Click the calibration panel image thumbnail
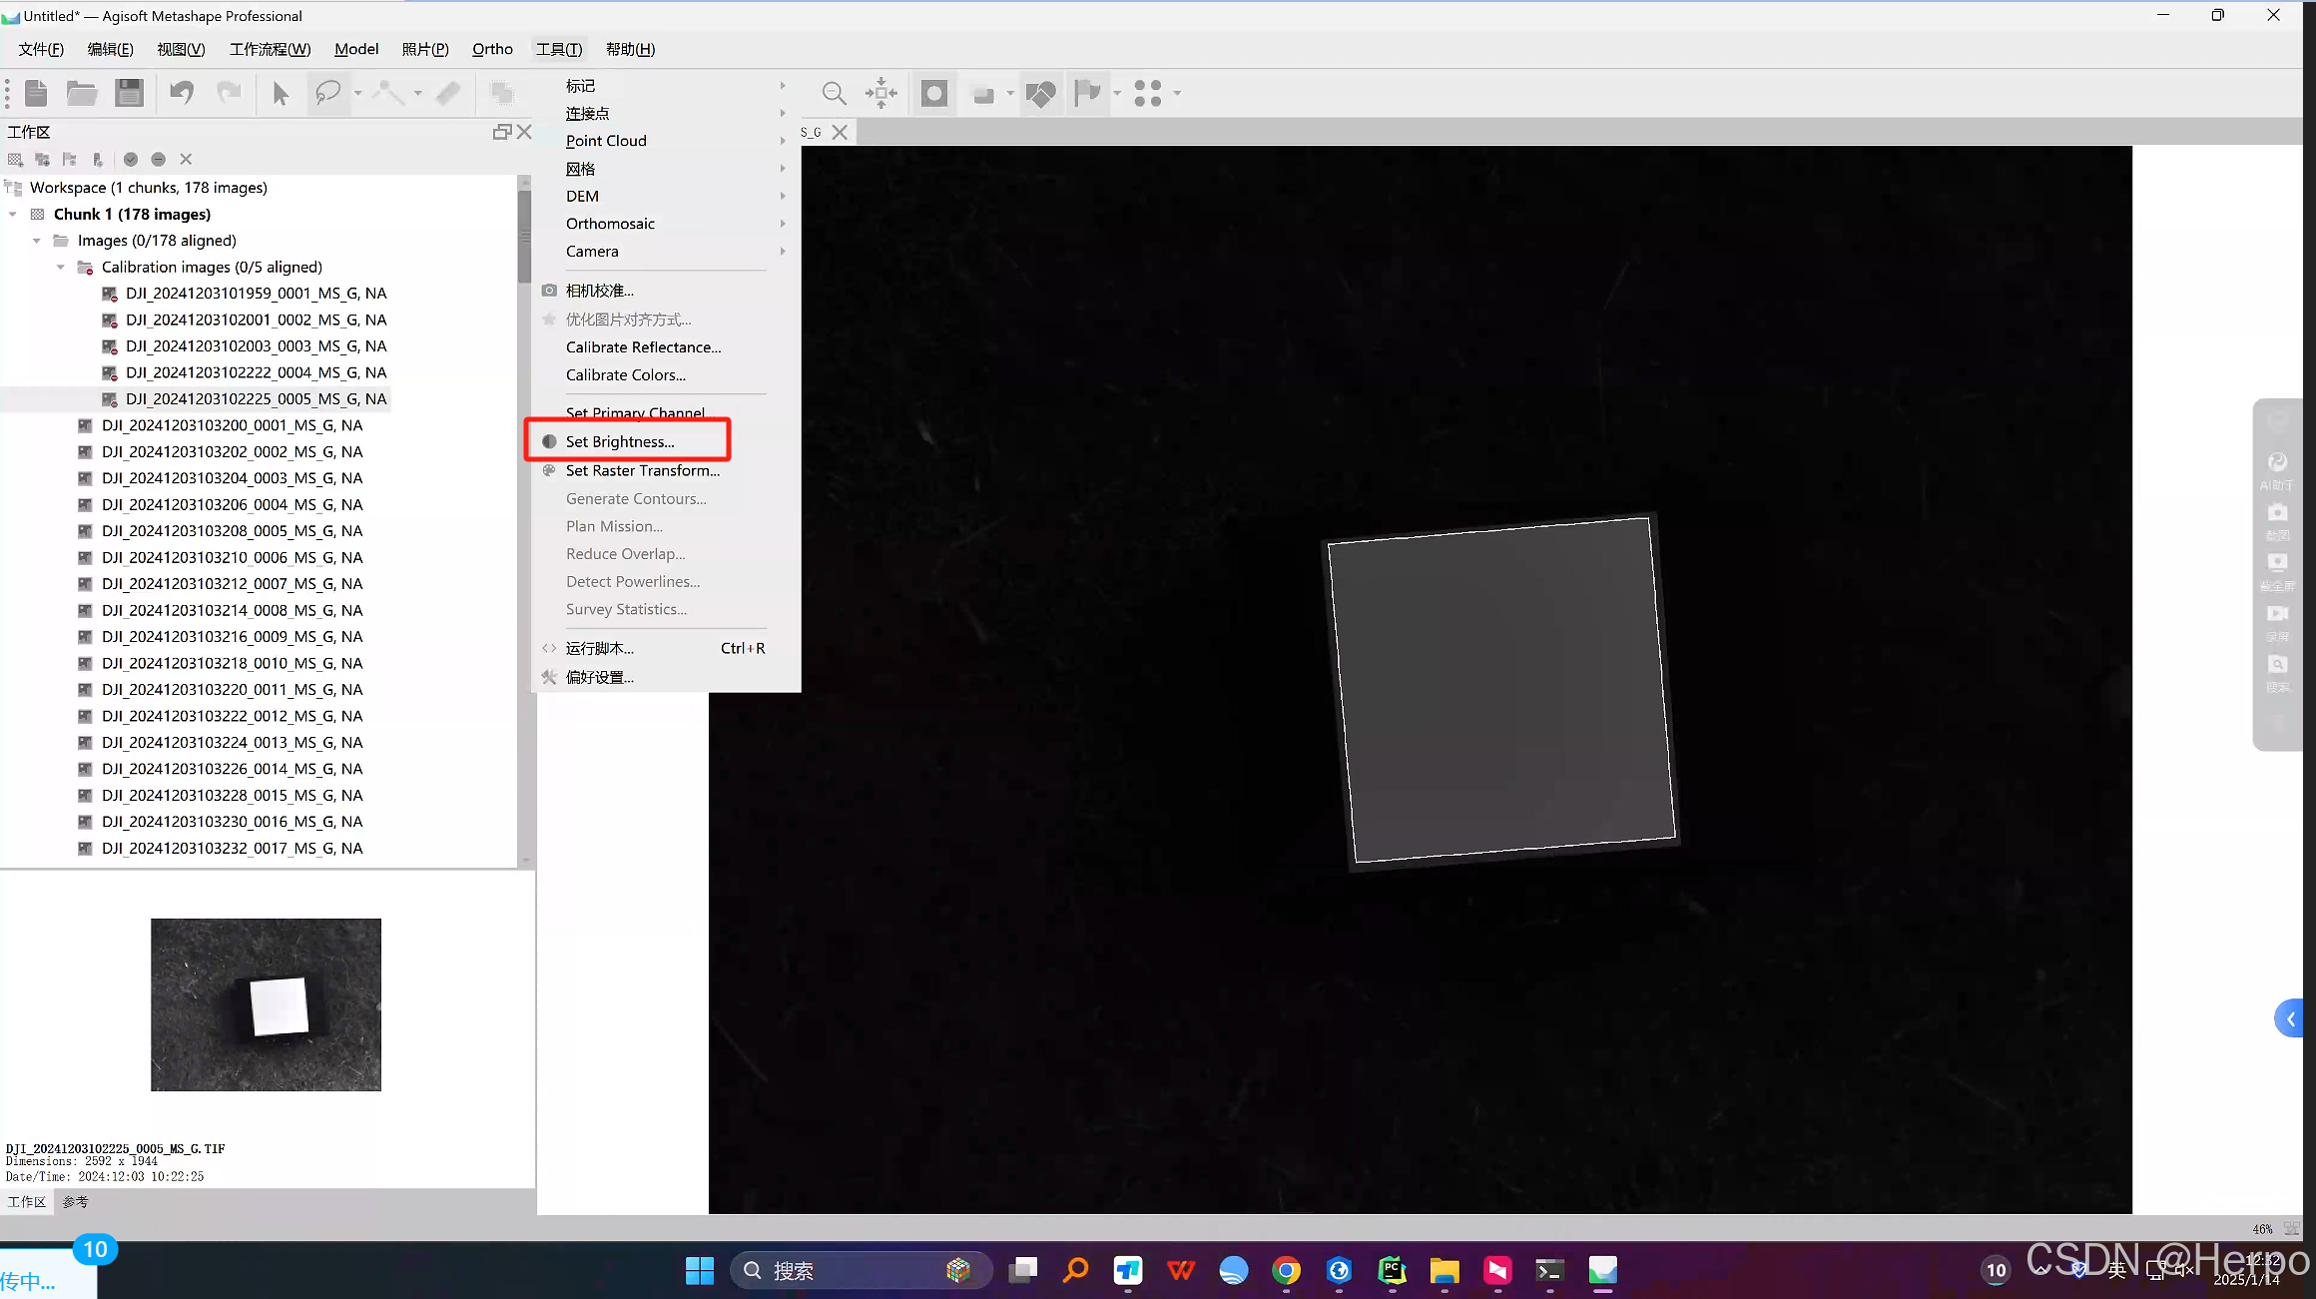Screen dimensions: 2316x1299 (266, 1004)
